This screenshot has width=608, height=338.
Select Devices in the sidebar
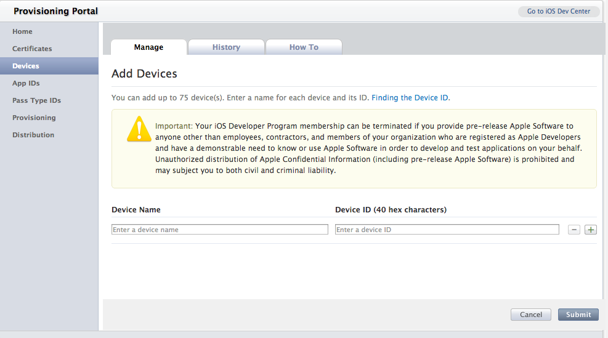click(49, 66)
